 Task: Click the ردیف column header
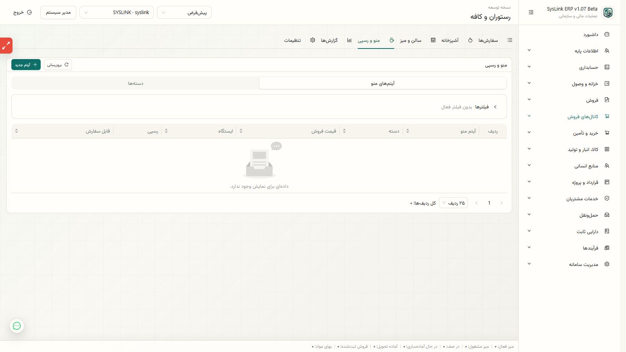click(493, 131)
